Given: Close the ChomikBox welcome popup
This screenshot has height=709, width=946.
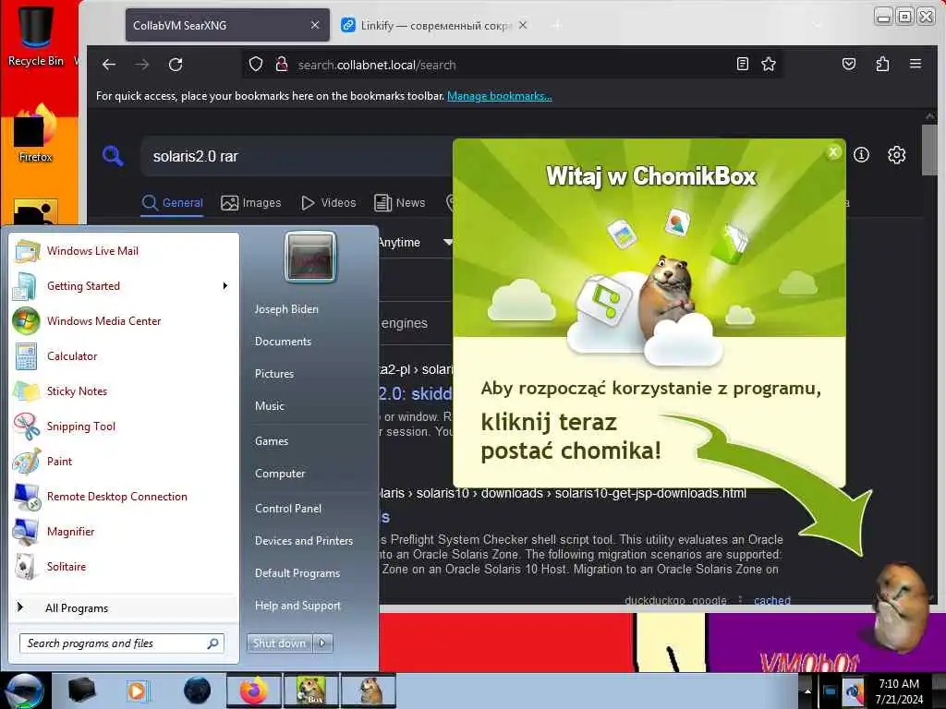Looking at the screenshot, I should click(833, 152).
